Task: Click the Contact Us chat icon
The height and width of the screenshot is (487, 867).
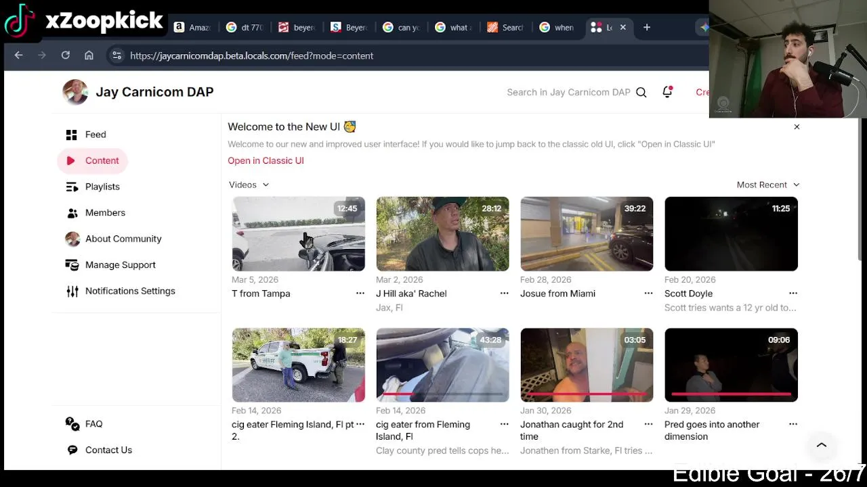Action: [x=72, y=450]
